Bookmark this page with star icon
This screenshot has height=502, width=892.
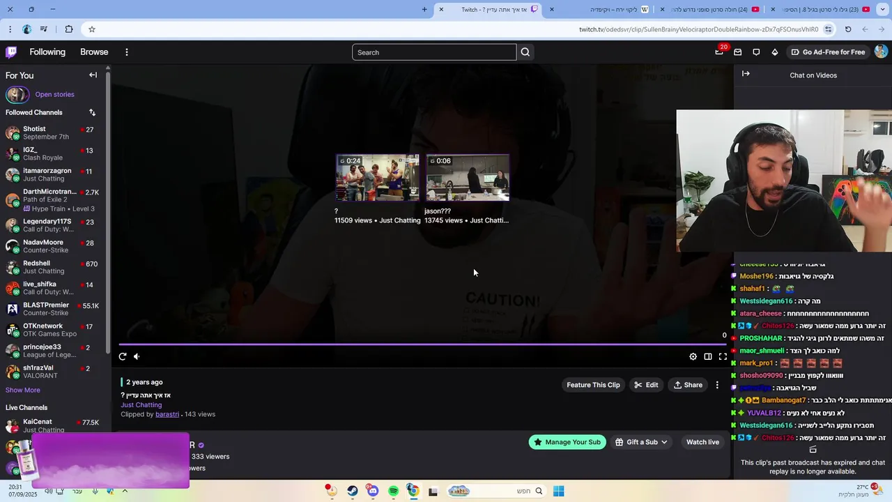click(x=91, y=29)
